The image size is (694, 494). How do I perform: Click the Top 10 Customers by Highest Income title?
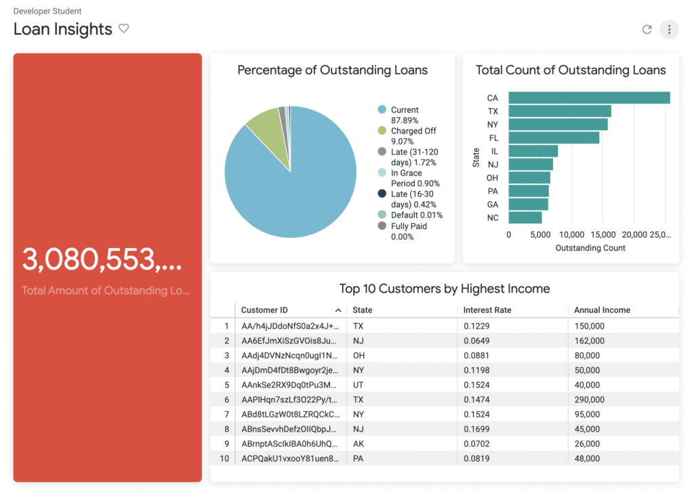point(444,289)
